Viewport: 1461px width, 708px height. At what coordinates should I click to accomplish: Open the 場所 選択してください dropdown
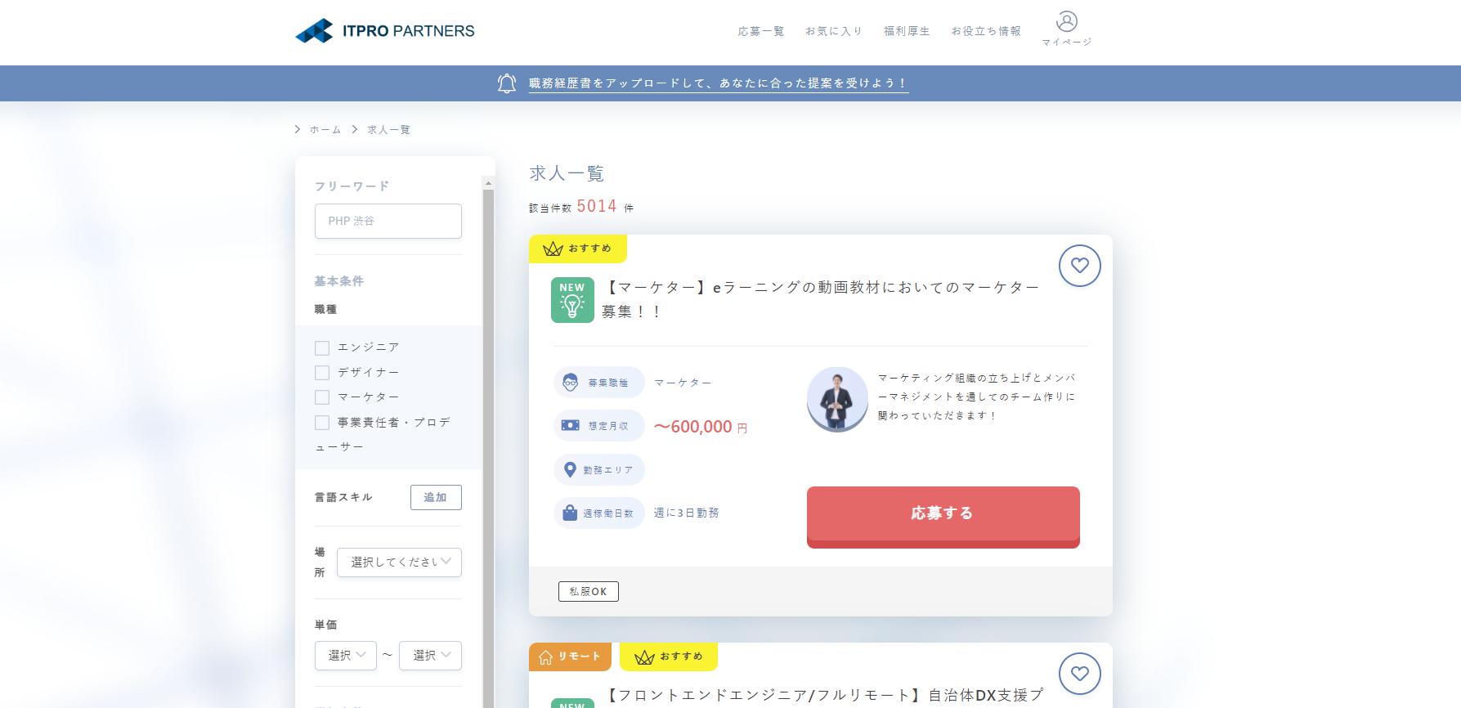[x=399, y=562]
